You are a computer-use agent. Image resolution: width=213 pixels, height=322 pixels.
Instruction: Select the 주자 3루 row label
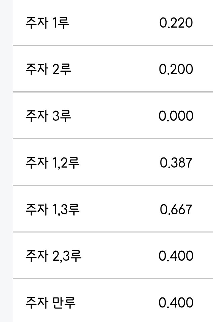tap(48, 116)
